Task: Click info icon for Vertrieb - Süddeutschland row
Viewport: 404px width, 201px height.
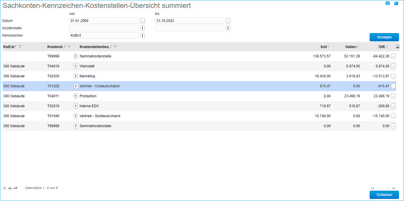Action: (x=76, y=116)
